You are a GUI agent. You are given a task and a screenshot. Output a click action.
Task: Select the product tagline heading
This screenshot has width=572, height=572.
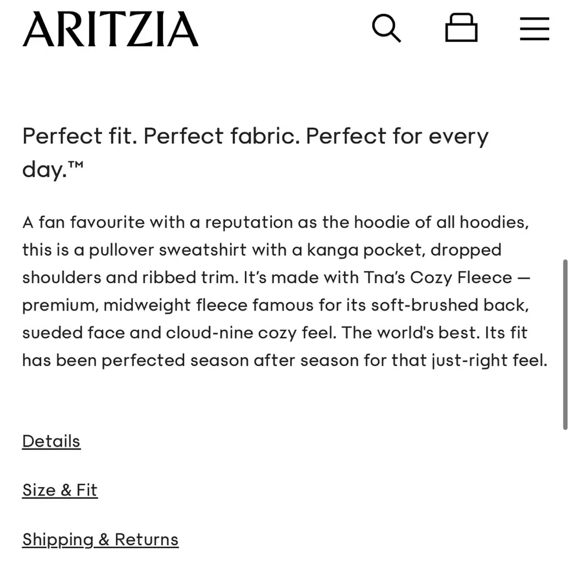(256, 152)
